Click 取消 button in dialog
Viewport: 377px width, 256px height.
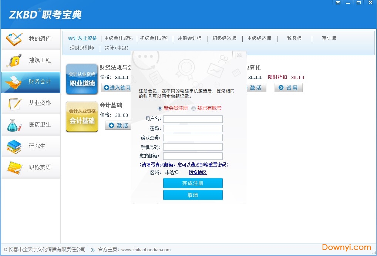193,195
